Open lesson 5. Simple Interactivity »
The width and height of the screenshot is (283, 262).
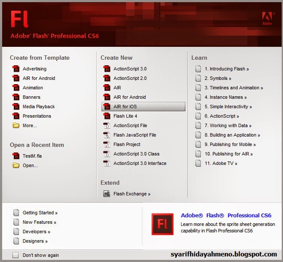tap(228, 107)
